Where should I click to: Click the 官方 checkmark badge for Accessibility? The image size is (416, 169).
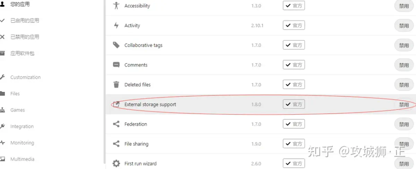click(294, 6)
